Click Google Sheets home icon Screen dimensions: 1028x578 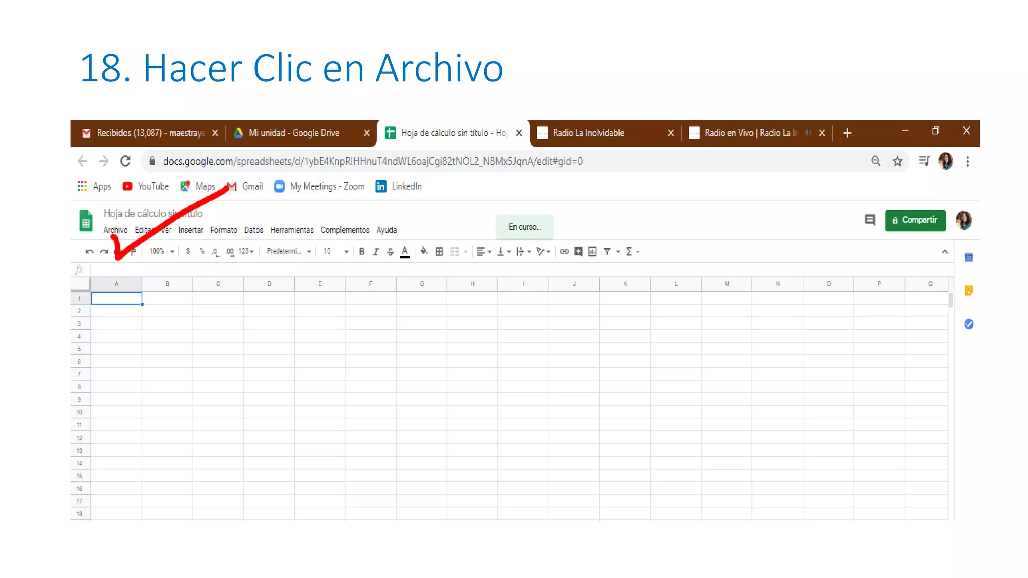point(86,221)
